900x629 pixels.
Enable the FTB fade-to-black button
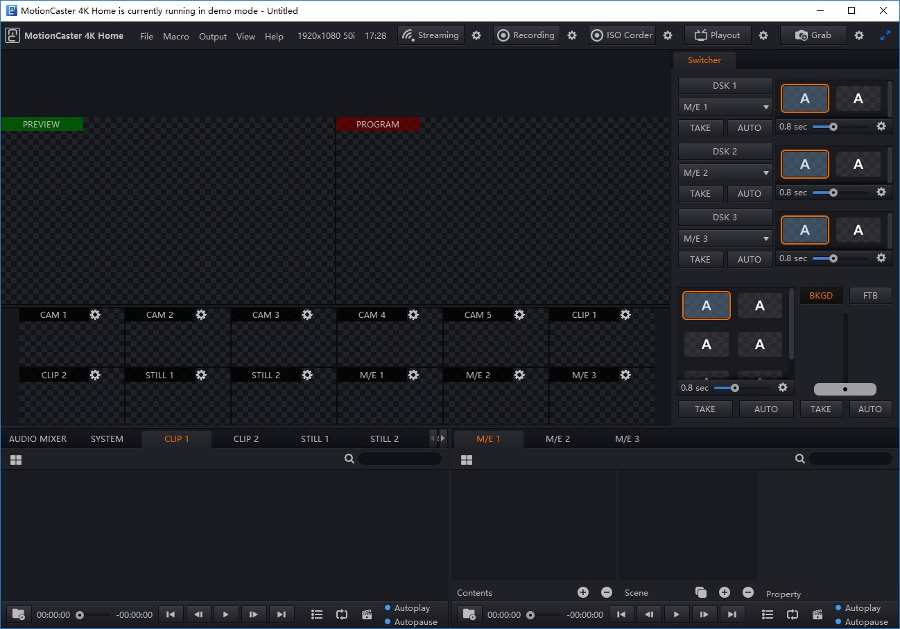coord(870,296)
